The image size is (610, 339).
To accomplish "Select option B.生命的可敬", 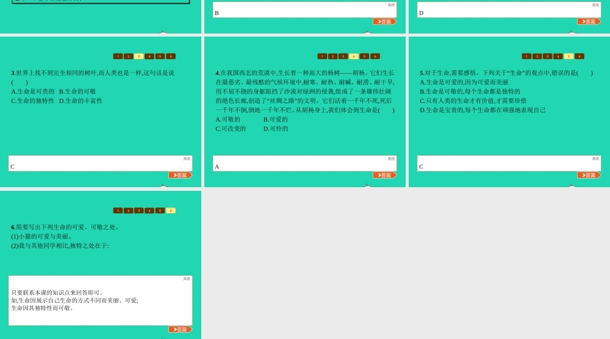I will [77, 91].
